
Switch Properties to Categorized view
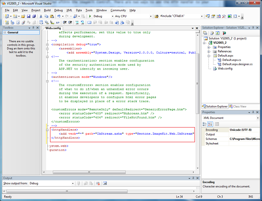tap(204, 124)
